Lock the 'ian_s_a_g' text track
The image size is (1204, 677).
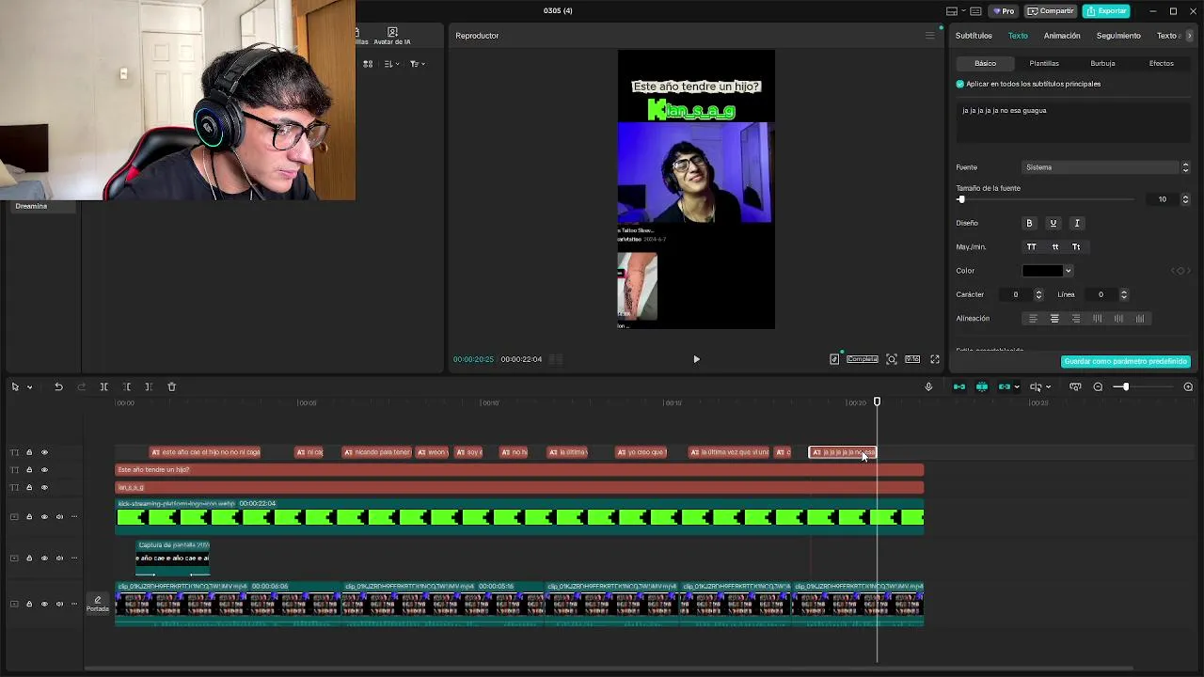pyautogui.click(x=29, y=487)
